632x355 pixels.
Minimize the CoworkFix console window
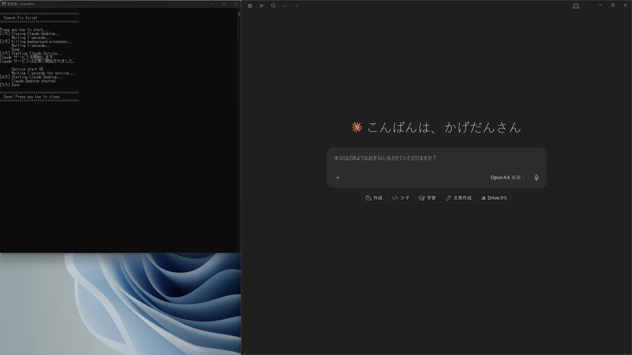tap(213, 4)
